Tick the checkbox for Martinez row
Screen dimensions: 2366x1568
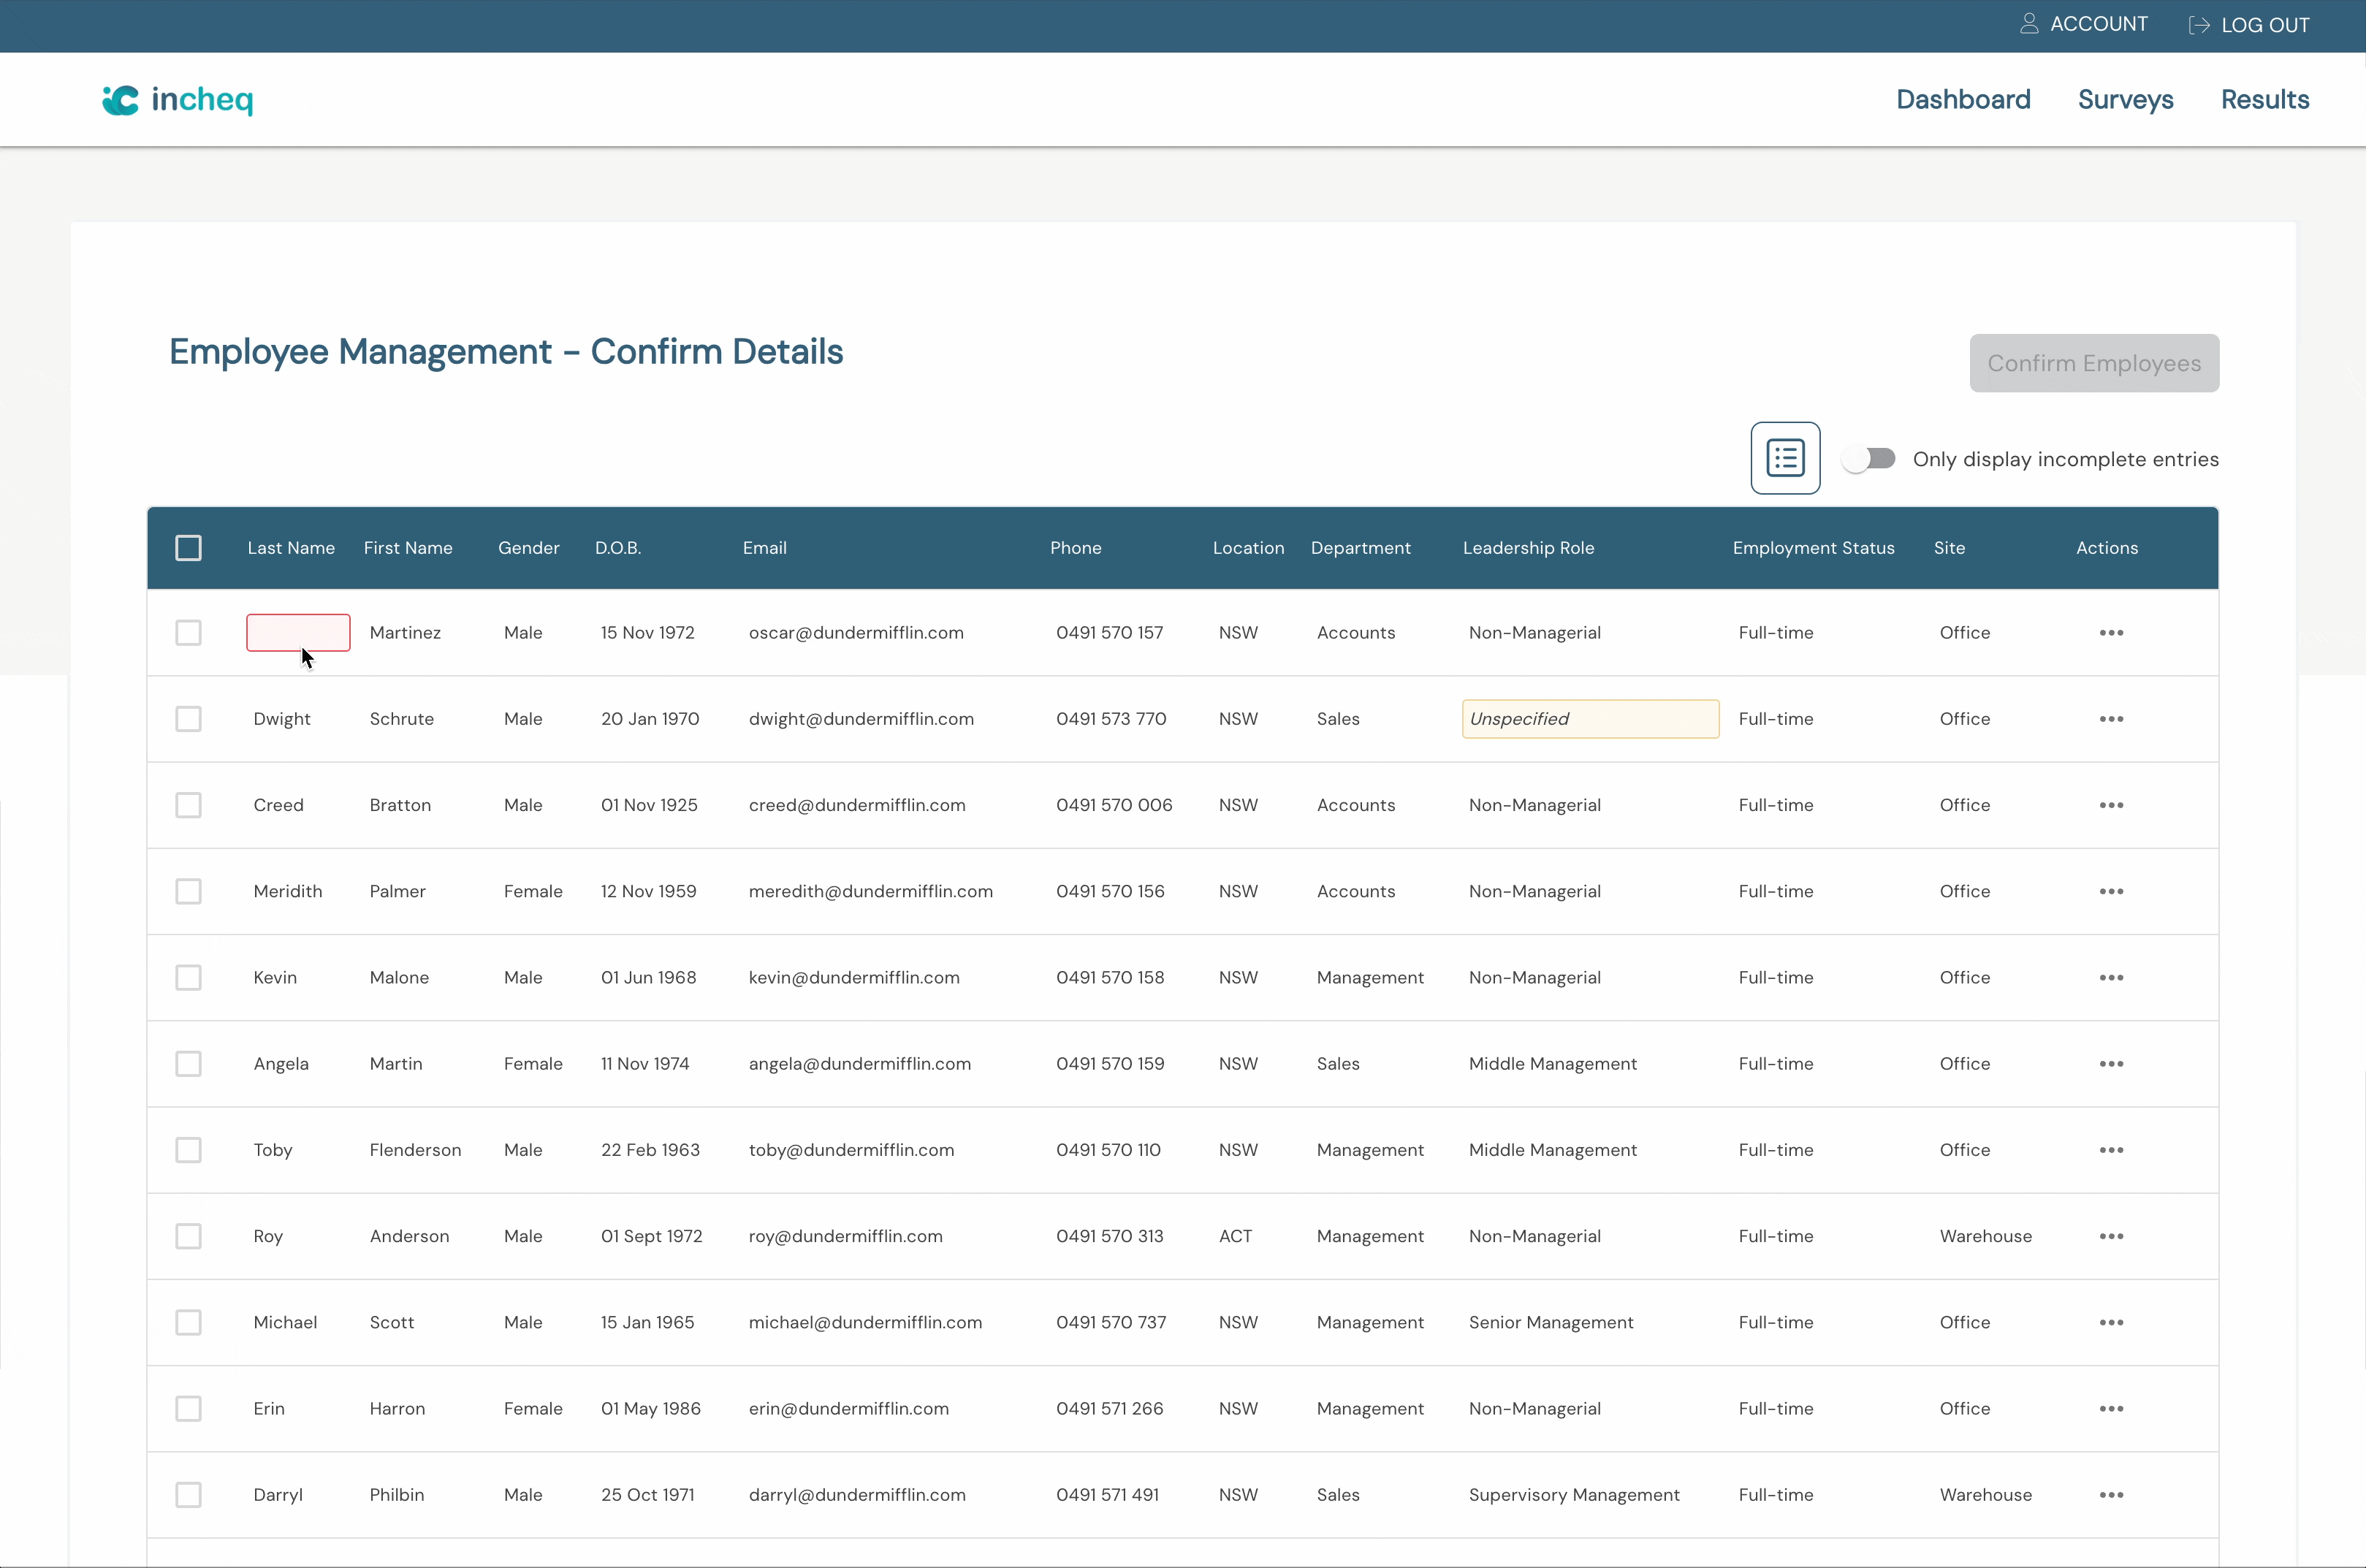tap(188, 633)
